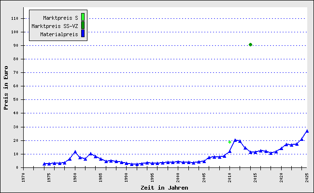The image size is (314, 193).
Task: Click the "Zeit in Jahren" x-axis title
Action: [164, 188]
